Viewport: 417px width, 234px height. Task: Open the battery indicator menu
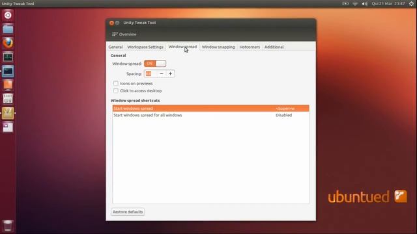click(x=345, y=4)
